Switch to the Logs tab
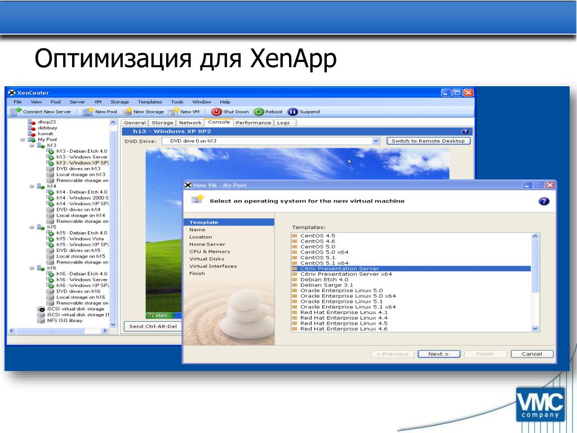 (x=283, y=122)
